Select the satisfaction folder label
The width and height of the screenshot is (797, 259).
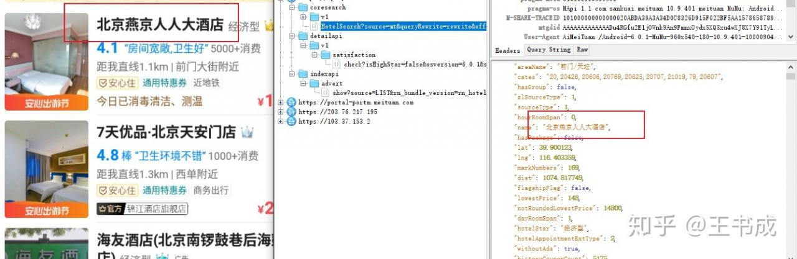click(x=353, y=55)
